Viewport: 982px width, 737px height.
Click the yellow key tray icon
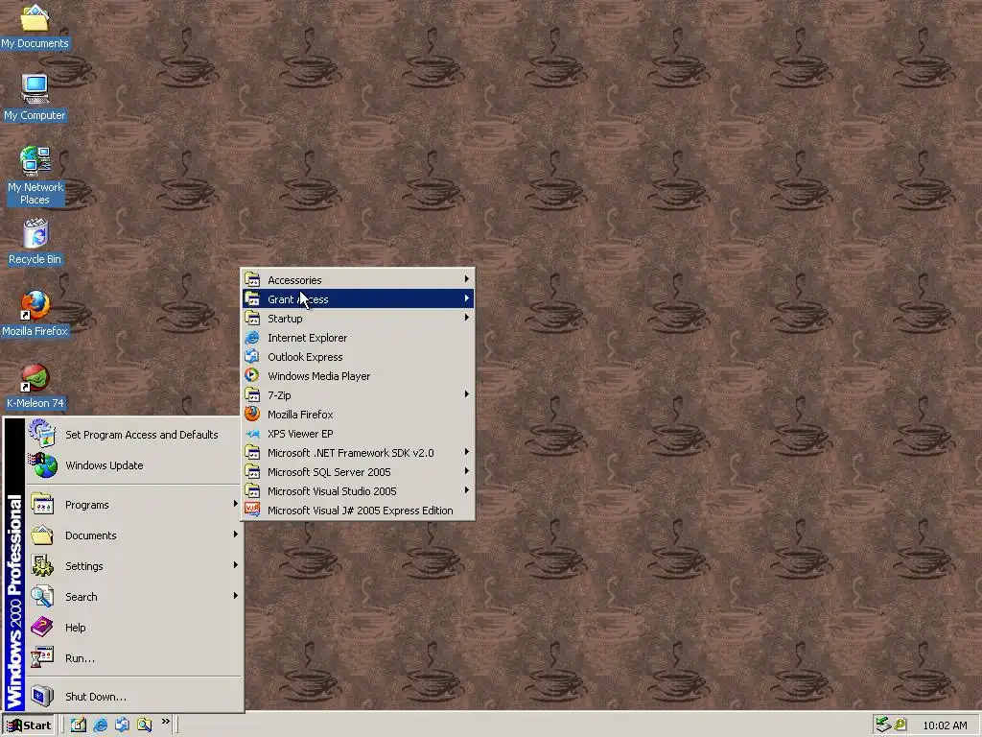point(900,725)
